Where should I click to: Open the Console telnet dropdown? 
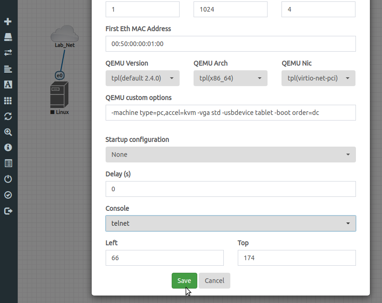click(230, 223)
